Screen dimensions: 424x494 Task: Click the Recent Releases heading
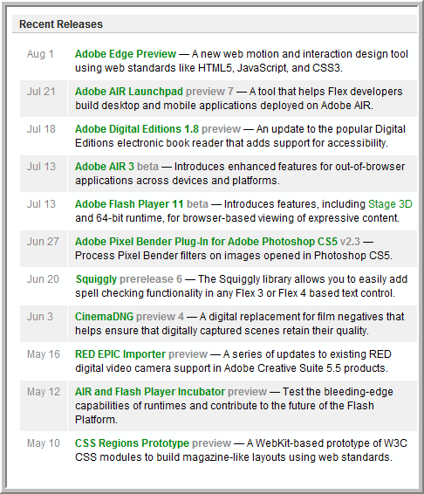[61, 24]
